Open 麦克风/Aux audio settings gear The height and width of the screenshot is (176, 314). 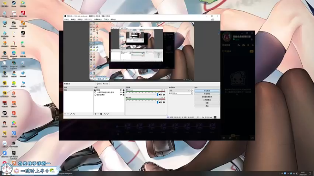[164, 95]
